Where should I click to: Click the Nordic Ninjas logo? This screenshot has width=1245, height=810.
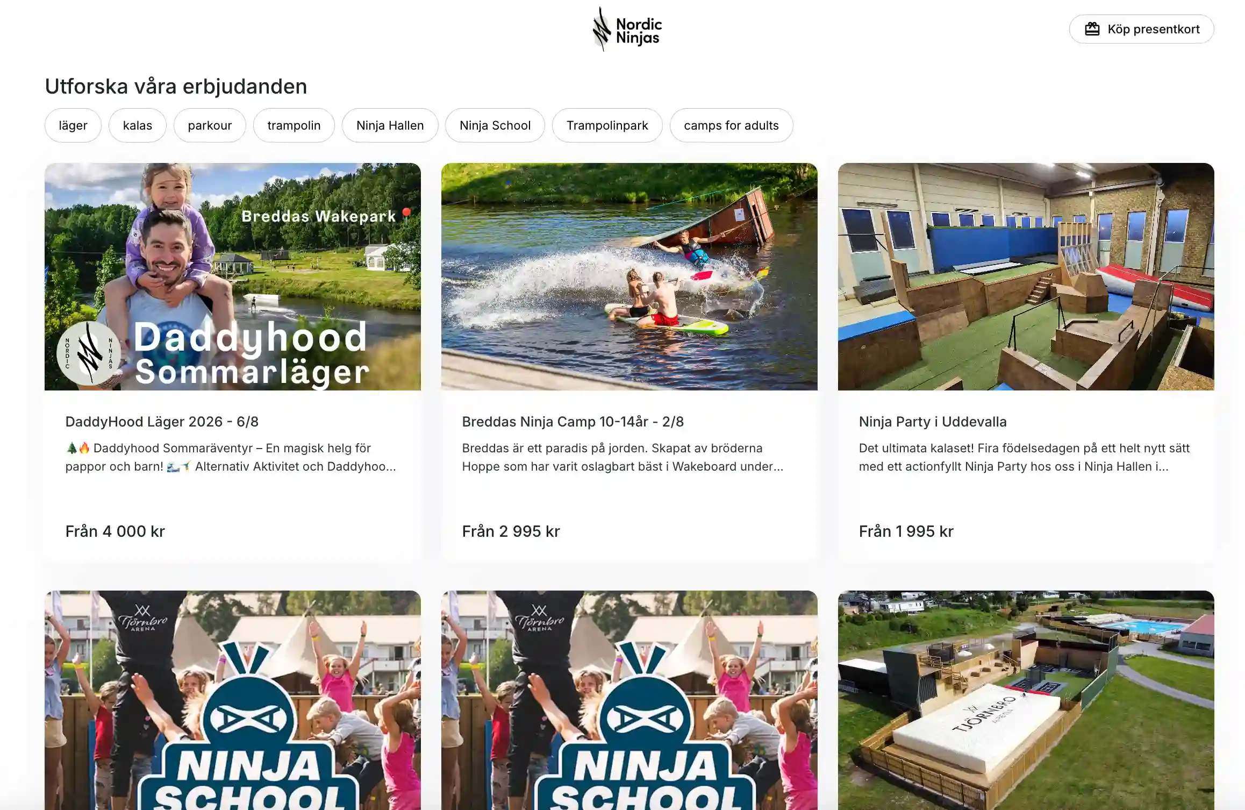tap(627, 29)
